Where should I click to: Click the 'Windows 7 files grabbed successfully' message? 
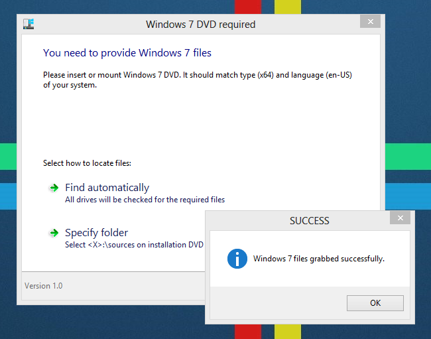[x=318, y=259]
